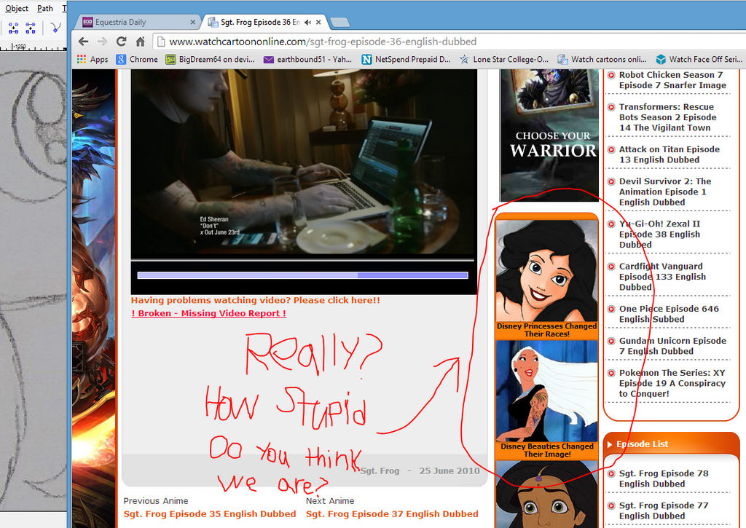Open Sgt. Frog Episode 78 English Dubbed
The width and height of the screenshot is (746, 528).
click(x=663, y=478)
